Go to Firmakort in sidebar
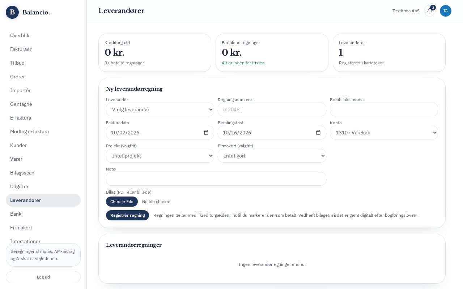The height and width of the screenshot is (289, 463). 43,228
